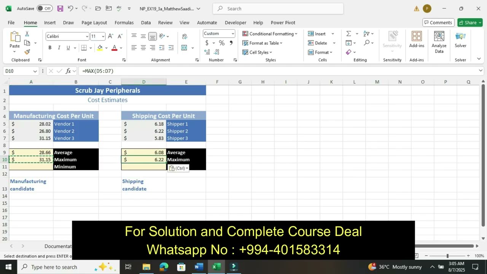Apply Comma Style format
Image resolution: width=487 pixels, height=274 pixels.
click(x=231, y=43)
